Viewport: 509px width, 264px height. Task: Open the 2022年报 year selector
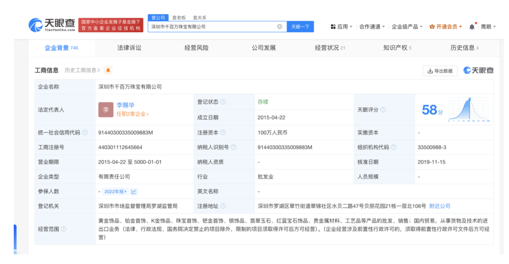click(115, 192)
